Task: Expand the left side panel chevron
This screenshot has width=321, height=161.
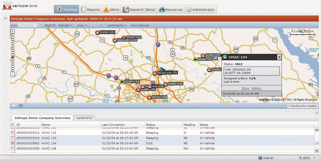Action: tap(5, 18)
